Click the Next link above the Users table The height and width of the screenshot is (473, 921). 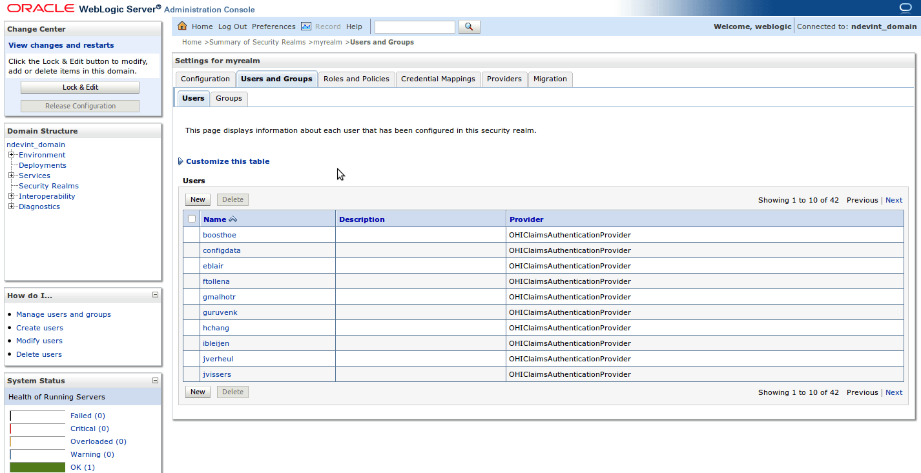point(894,200)
